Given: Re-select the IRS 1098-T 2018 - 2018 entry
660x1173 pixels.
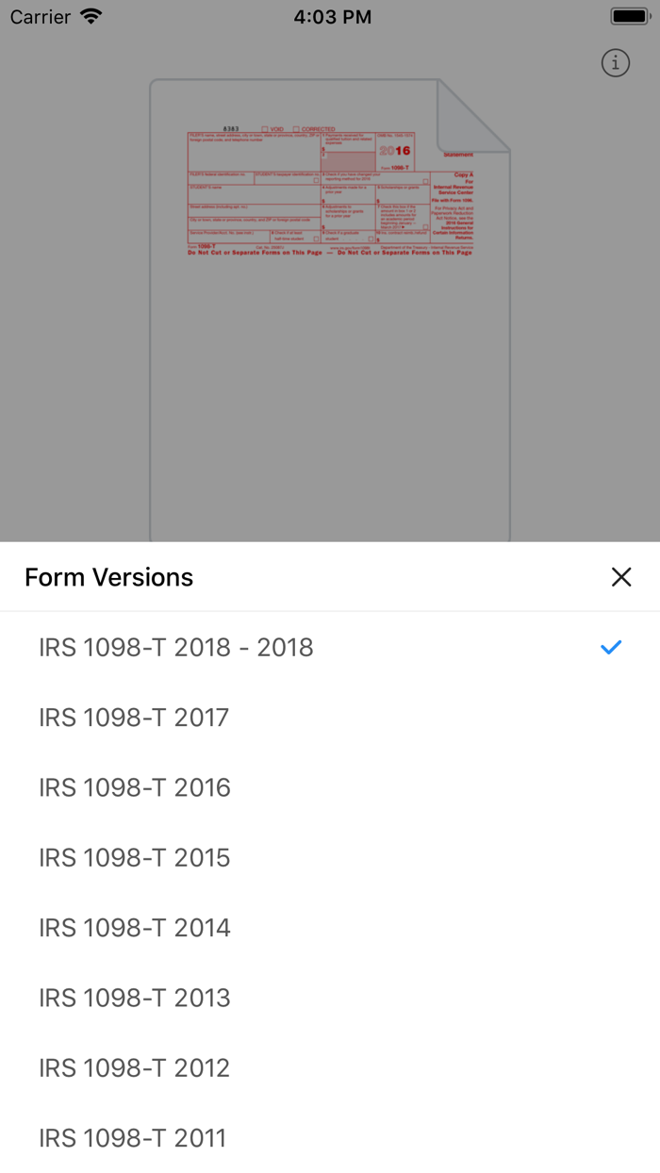Looking at the screenshot, I should 176,647.
